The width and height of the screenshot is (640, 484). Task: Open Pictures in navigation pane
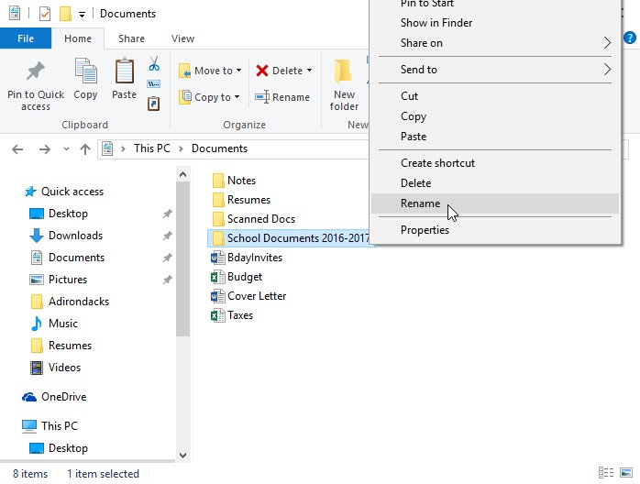point(59,280)
